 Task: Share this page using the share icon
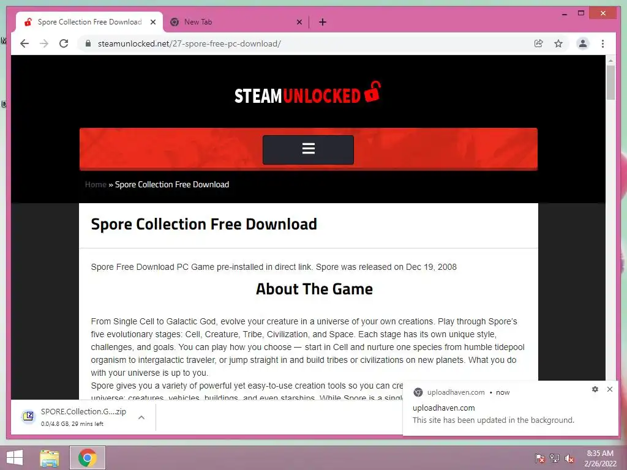539,43
